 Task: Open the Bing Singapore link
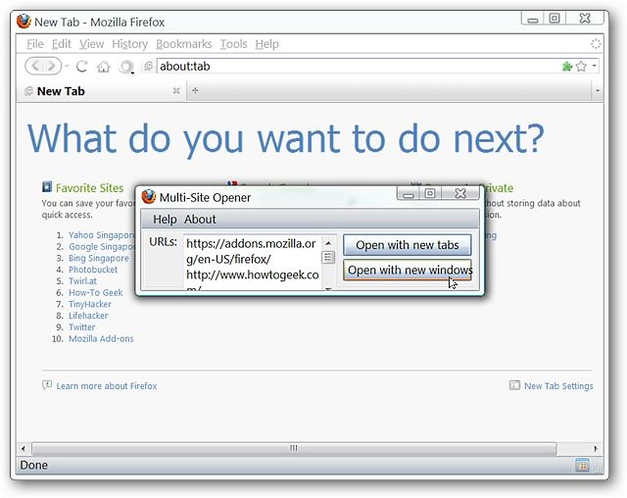coord(99,258)
